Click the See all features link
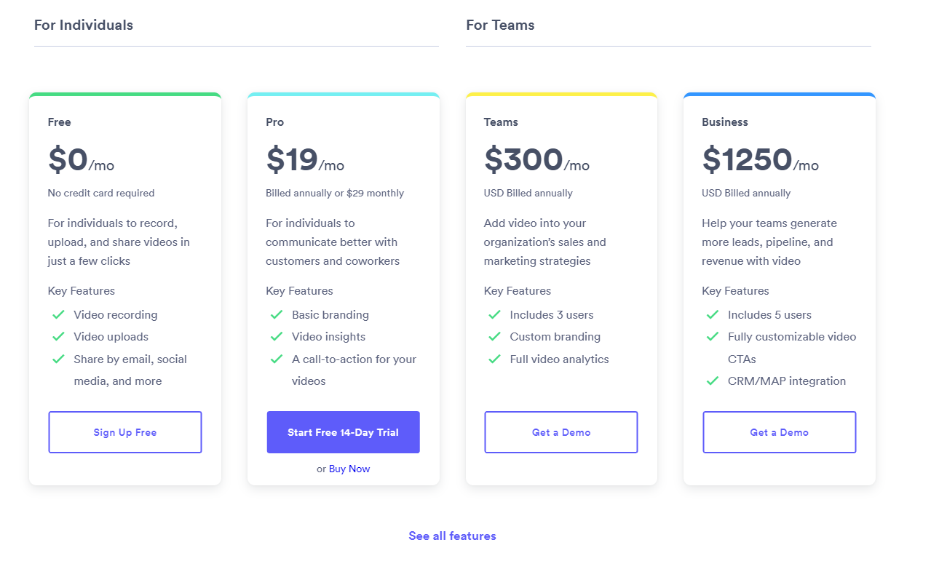 click(452, 536)
